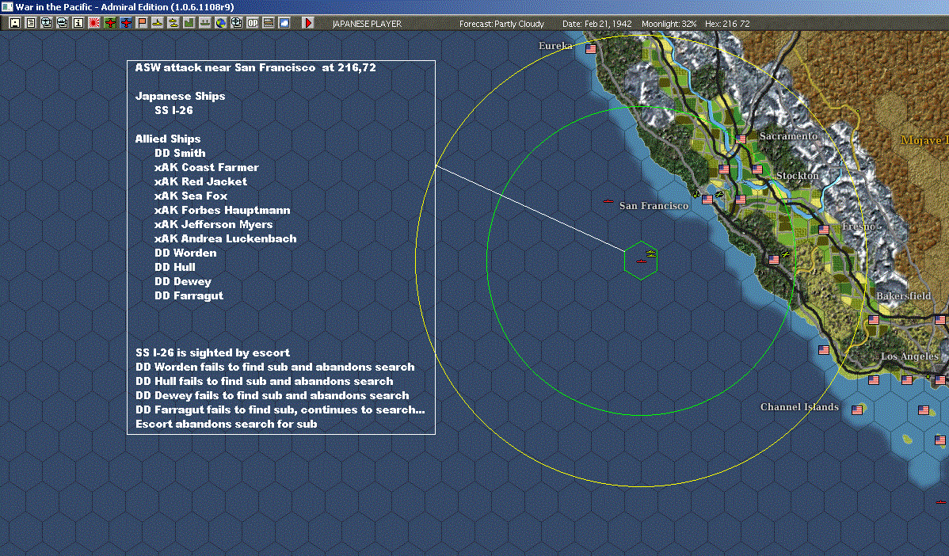Click 'DD Farragut' in Allied Ships list
The width and height of the screenshot is (949, 556).
pos(189,295)
